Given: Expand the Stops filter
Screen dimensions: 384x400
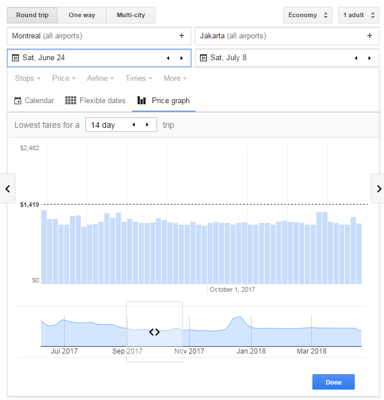Looking at the screenshot, I should [x=28, y=79].
